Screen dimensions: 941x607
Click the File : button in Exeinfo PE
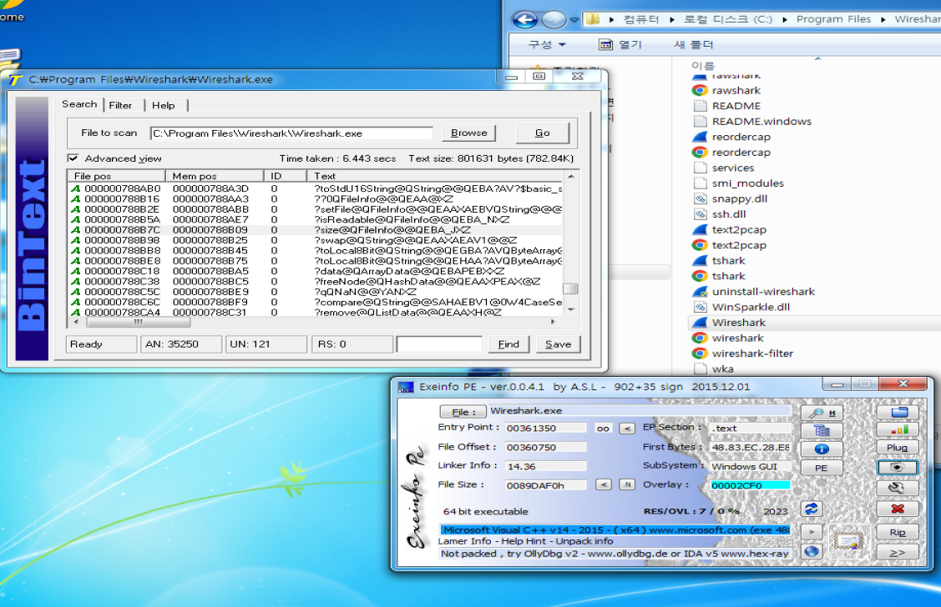click(x=462, y=412)
